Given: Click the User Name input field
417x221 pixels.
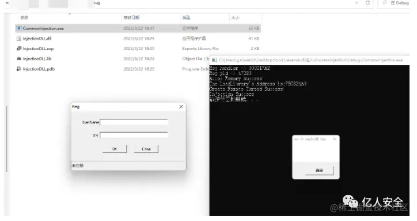Looking at the screenshot, I should 134,122.
